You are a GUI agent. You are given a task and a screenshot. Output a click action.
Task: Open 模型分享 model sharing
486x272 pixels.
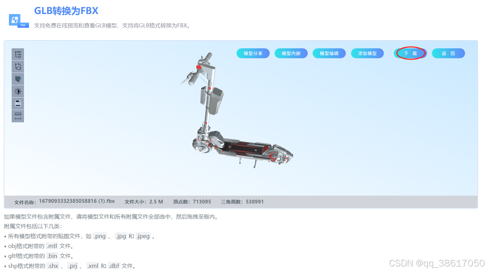pos(253,53)
